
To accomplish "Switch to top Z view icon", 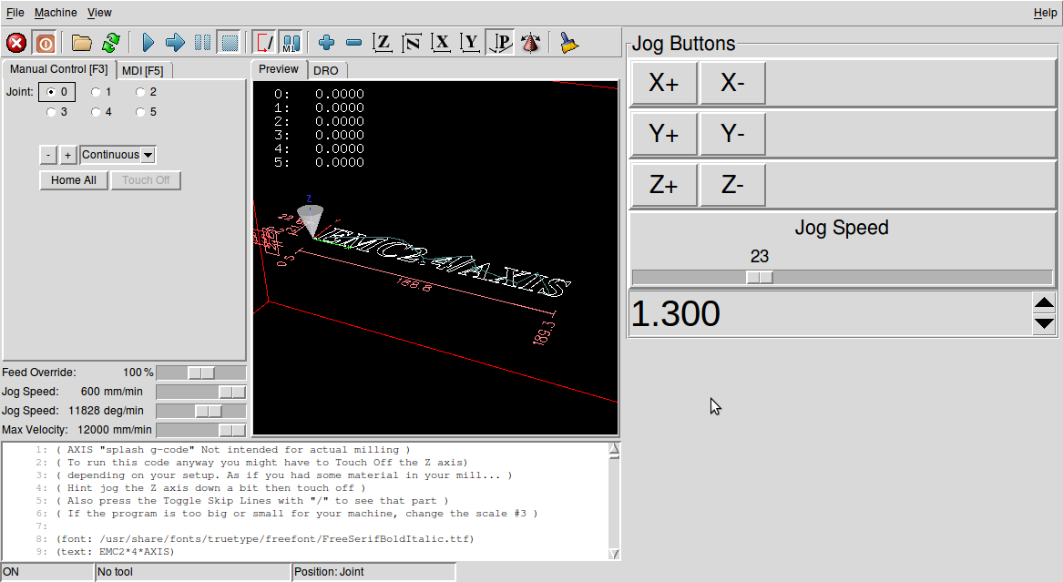I will point(383,44).
